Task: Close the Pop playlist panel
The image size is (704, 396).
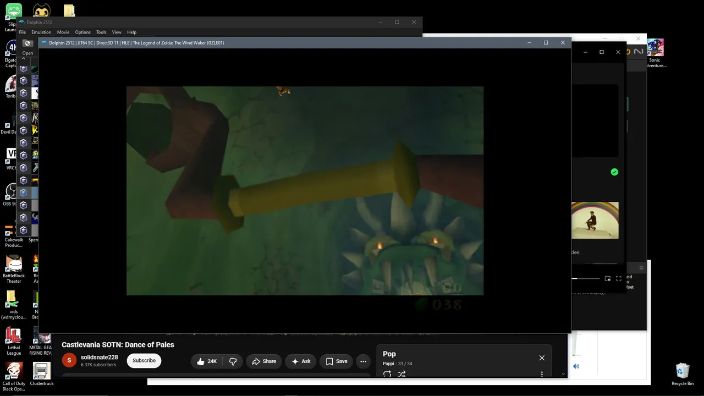Action: coord(542,358)
